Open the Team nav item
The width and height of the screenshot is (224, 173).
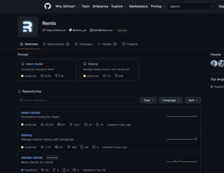coord(86,6)
